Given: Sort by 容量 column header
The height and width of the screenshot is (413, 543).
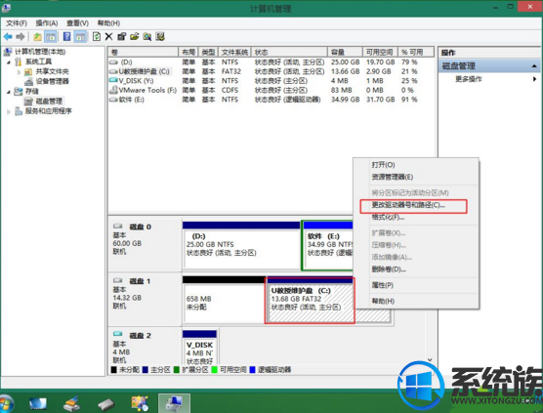Looking at the screenshot, I should (346, 52).
